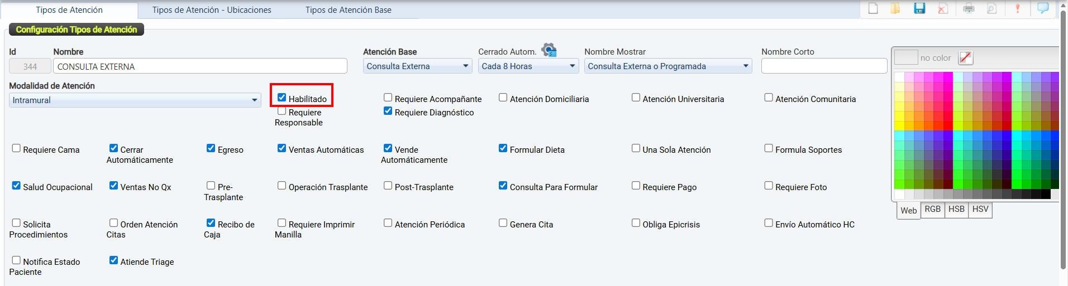Click the open folder toolbar icon
The image size is (1068, 286).
point(895,8)
